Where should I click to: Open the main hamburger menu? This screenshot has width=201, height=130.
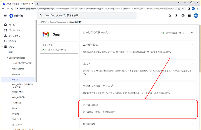(5, 15)
